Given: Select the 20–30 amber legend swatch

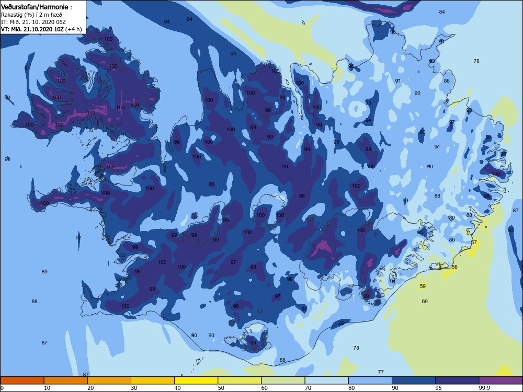Looking at the screenshot, I should pos(109,381).
